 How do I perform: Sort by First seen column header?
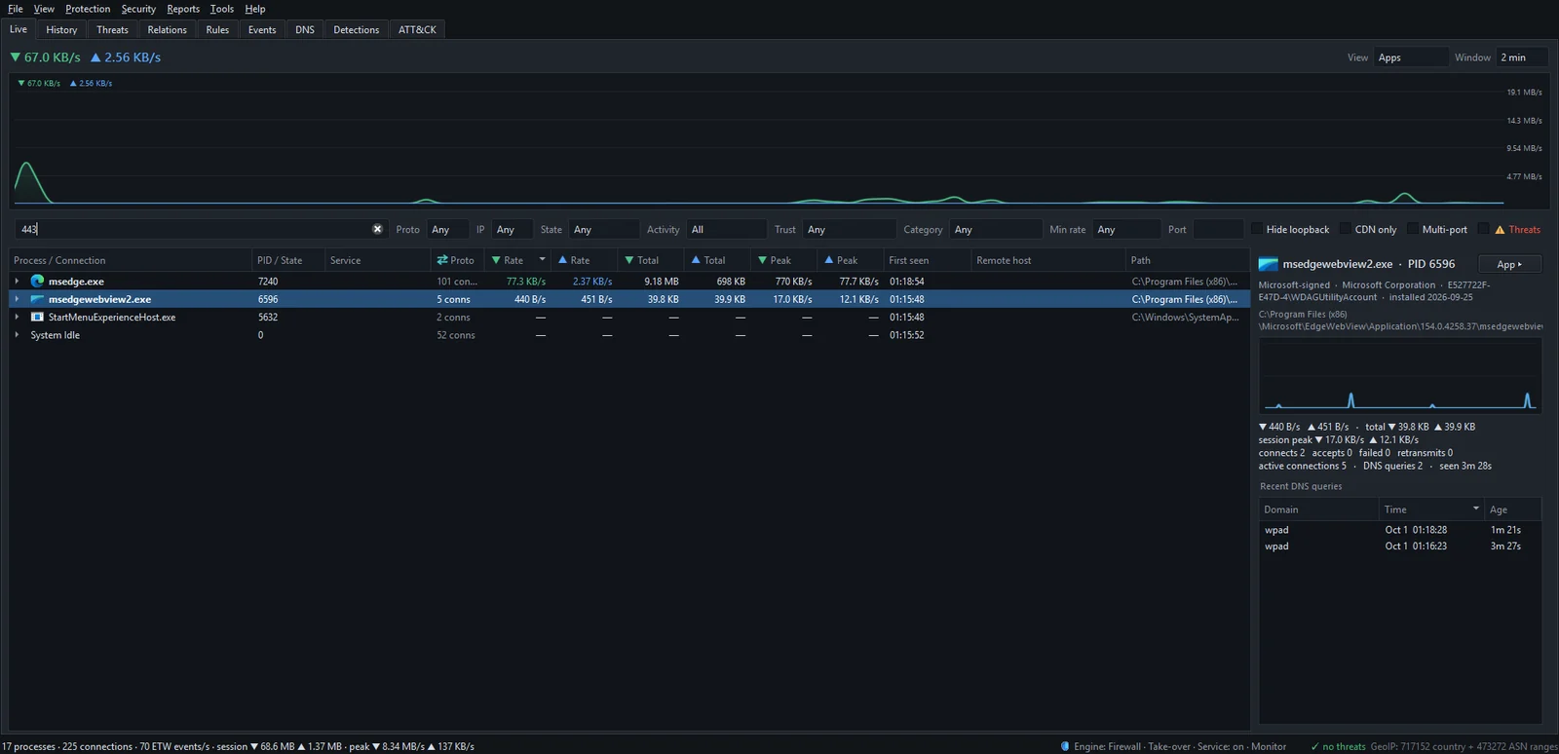click(x=927, y=260)
